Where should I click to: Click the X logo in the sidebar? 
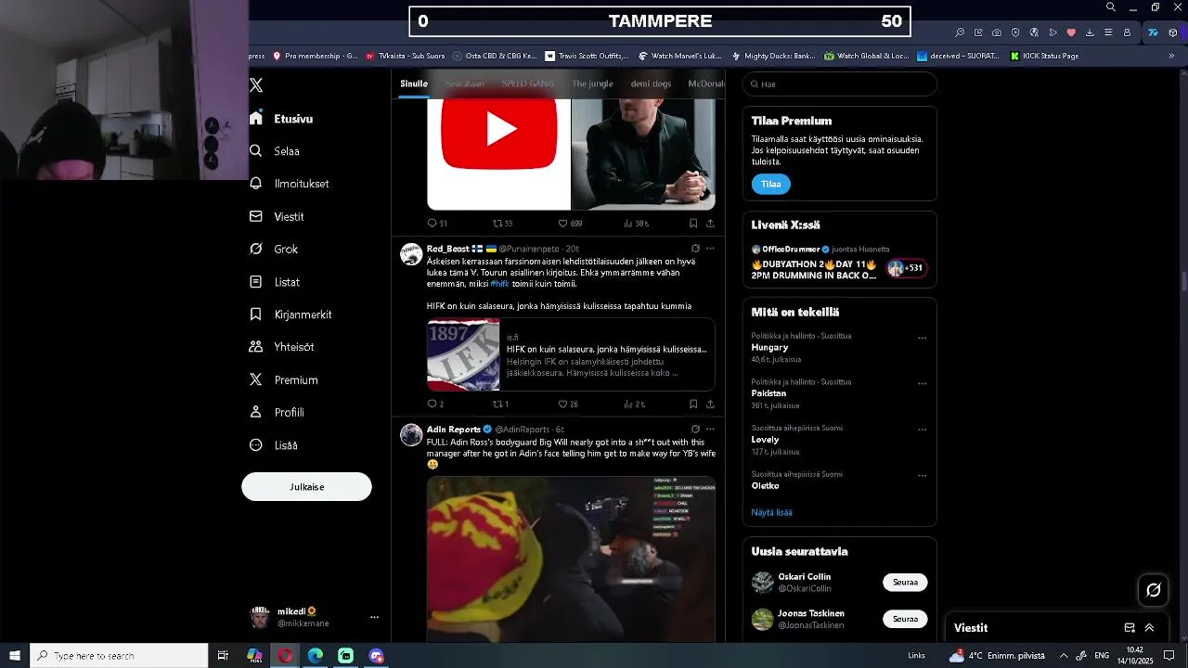256,84
